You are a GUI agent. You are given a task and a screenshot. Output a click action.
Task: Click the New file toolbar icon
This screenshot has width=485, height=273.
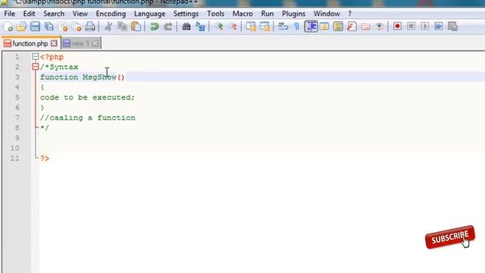[x=8, y=27]
